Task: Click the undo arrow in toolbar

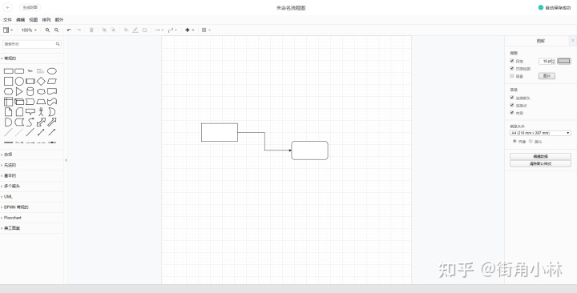Action: click(x=69, y=30)
